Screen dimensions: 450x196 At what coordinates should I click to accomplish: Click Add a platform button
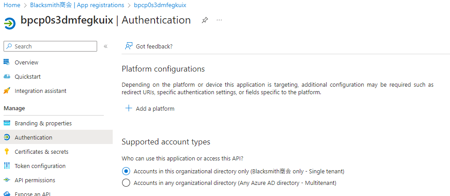point(150,108)
